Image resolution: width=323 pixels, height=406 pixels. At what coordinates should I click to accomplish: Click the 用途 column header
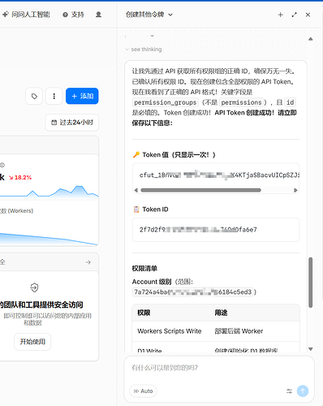(221, 313)
